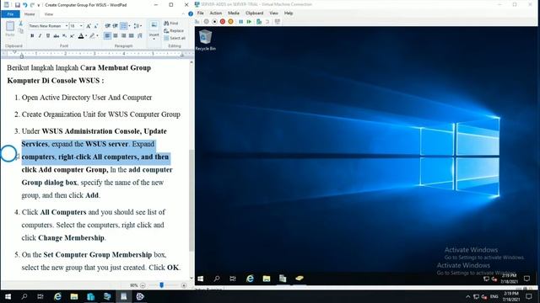The width and height of the screenshot is (540, 303).
Task: Copy the selection with Copy icon
Action: pos(20,30)
